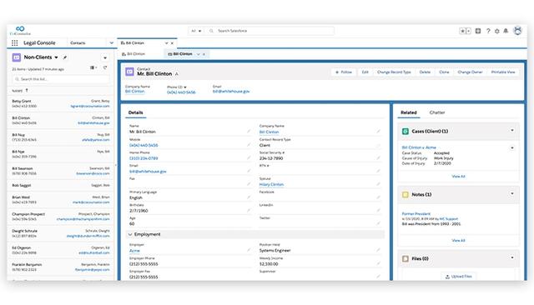This screenshot has width=534, height=305.
Task: Open the Bill Clinton subtab chevron menu
Action: 199,54
